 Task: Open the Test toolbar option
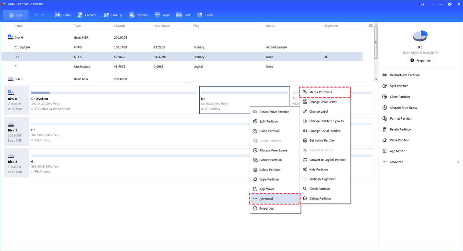(183, 15)
